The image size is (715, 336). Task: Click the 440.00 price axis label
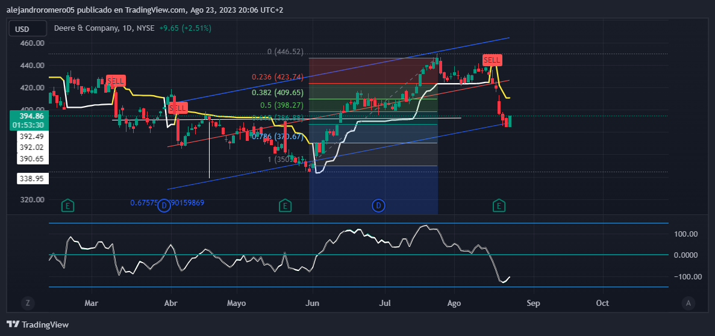[x=32, y=65]
